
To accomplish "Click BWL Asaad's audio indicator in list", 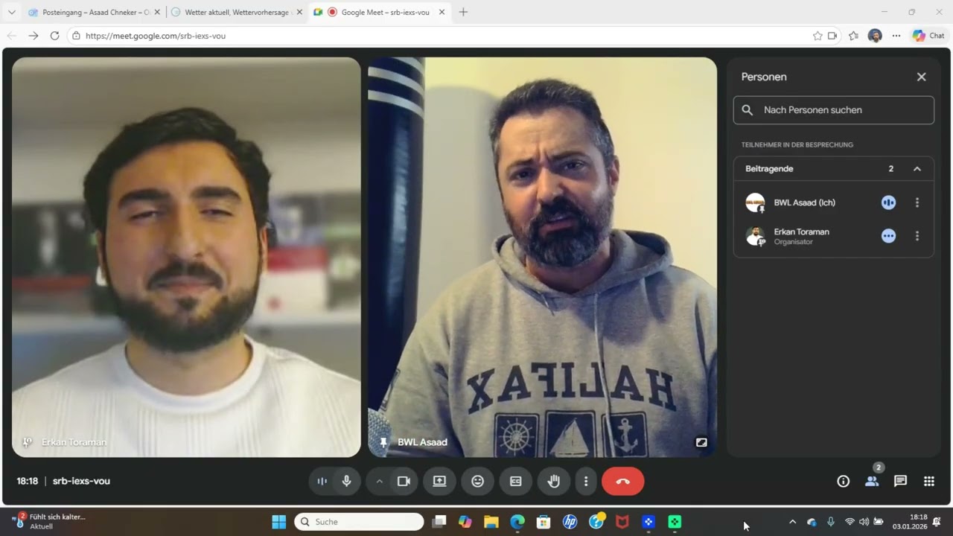I will (x=888, y=202).
